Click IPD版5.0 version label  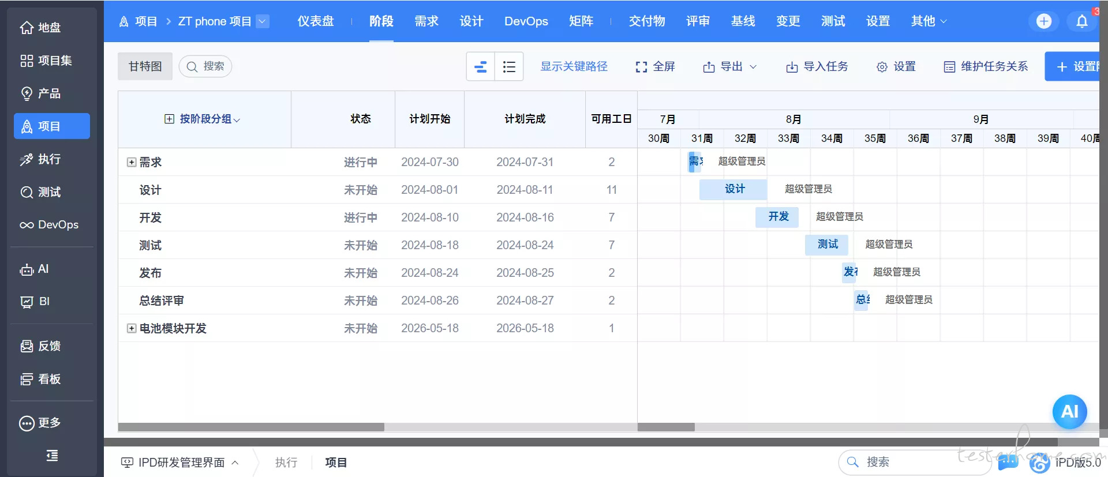(x=1078, y=462)
